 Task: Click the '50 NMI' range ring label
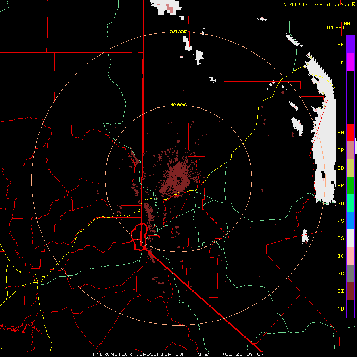tap(178, 105)
